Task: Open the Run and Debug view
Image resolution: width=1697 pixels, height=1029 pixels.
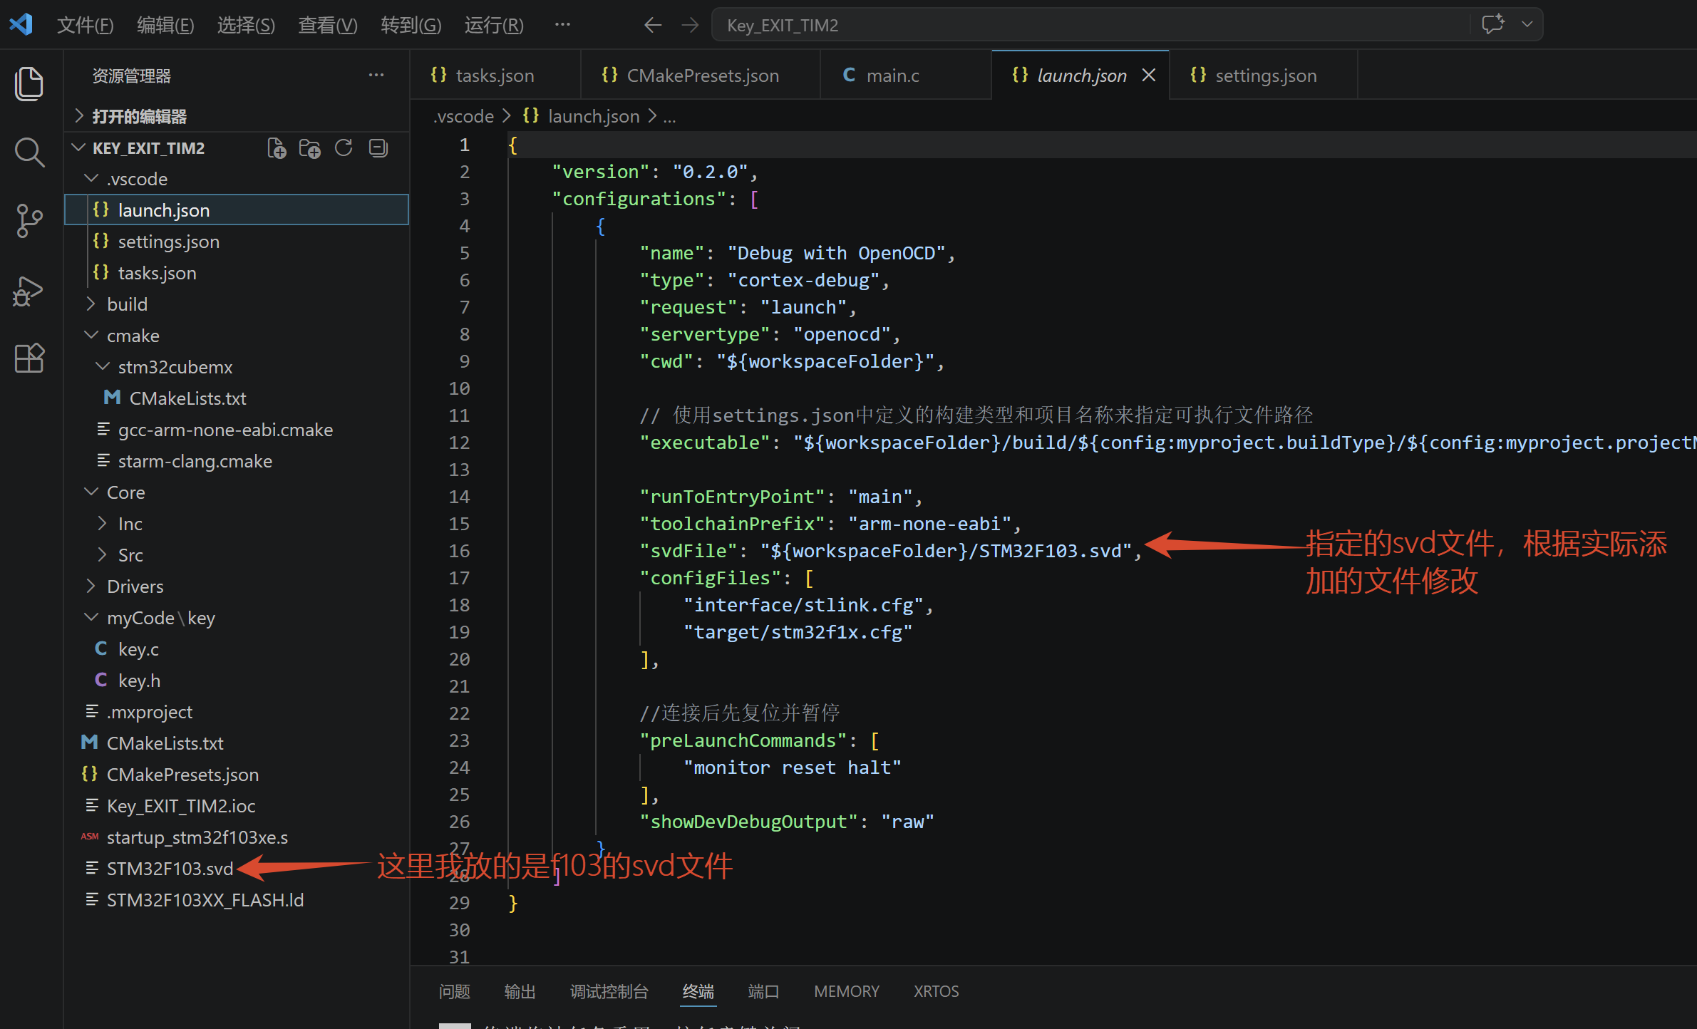Action: tap(29, 290)
